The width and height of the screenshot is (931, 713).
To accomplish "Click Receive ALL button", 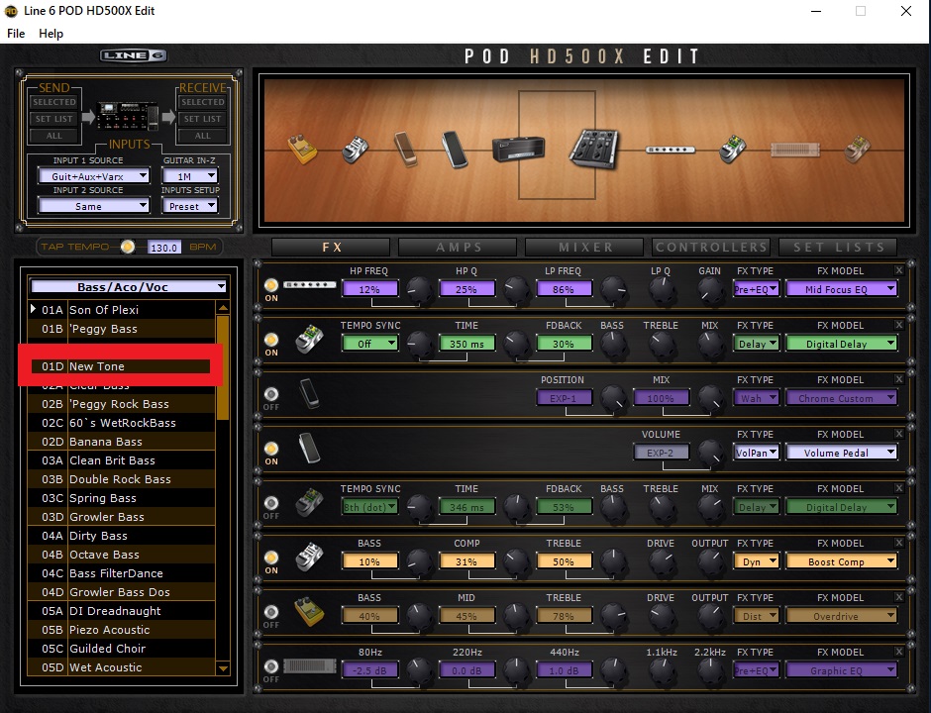I will 202,136.
